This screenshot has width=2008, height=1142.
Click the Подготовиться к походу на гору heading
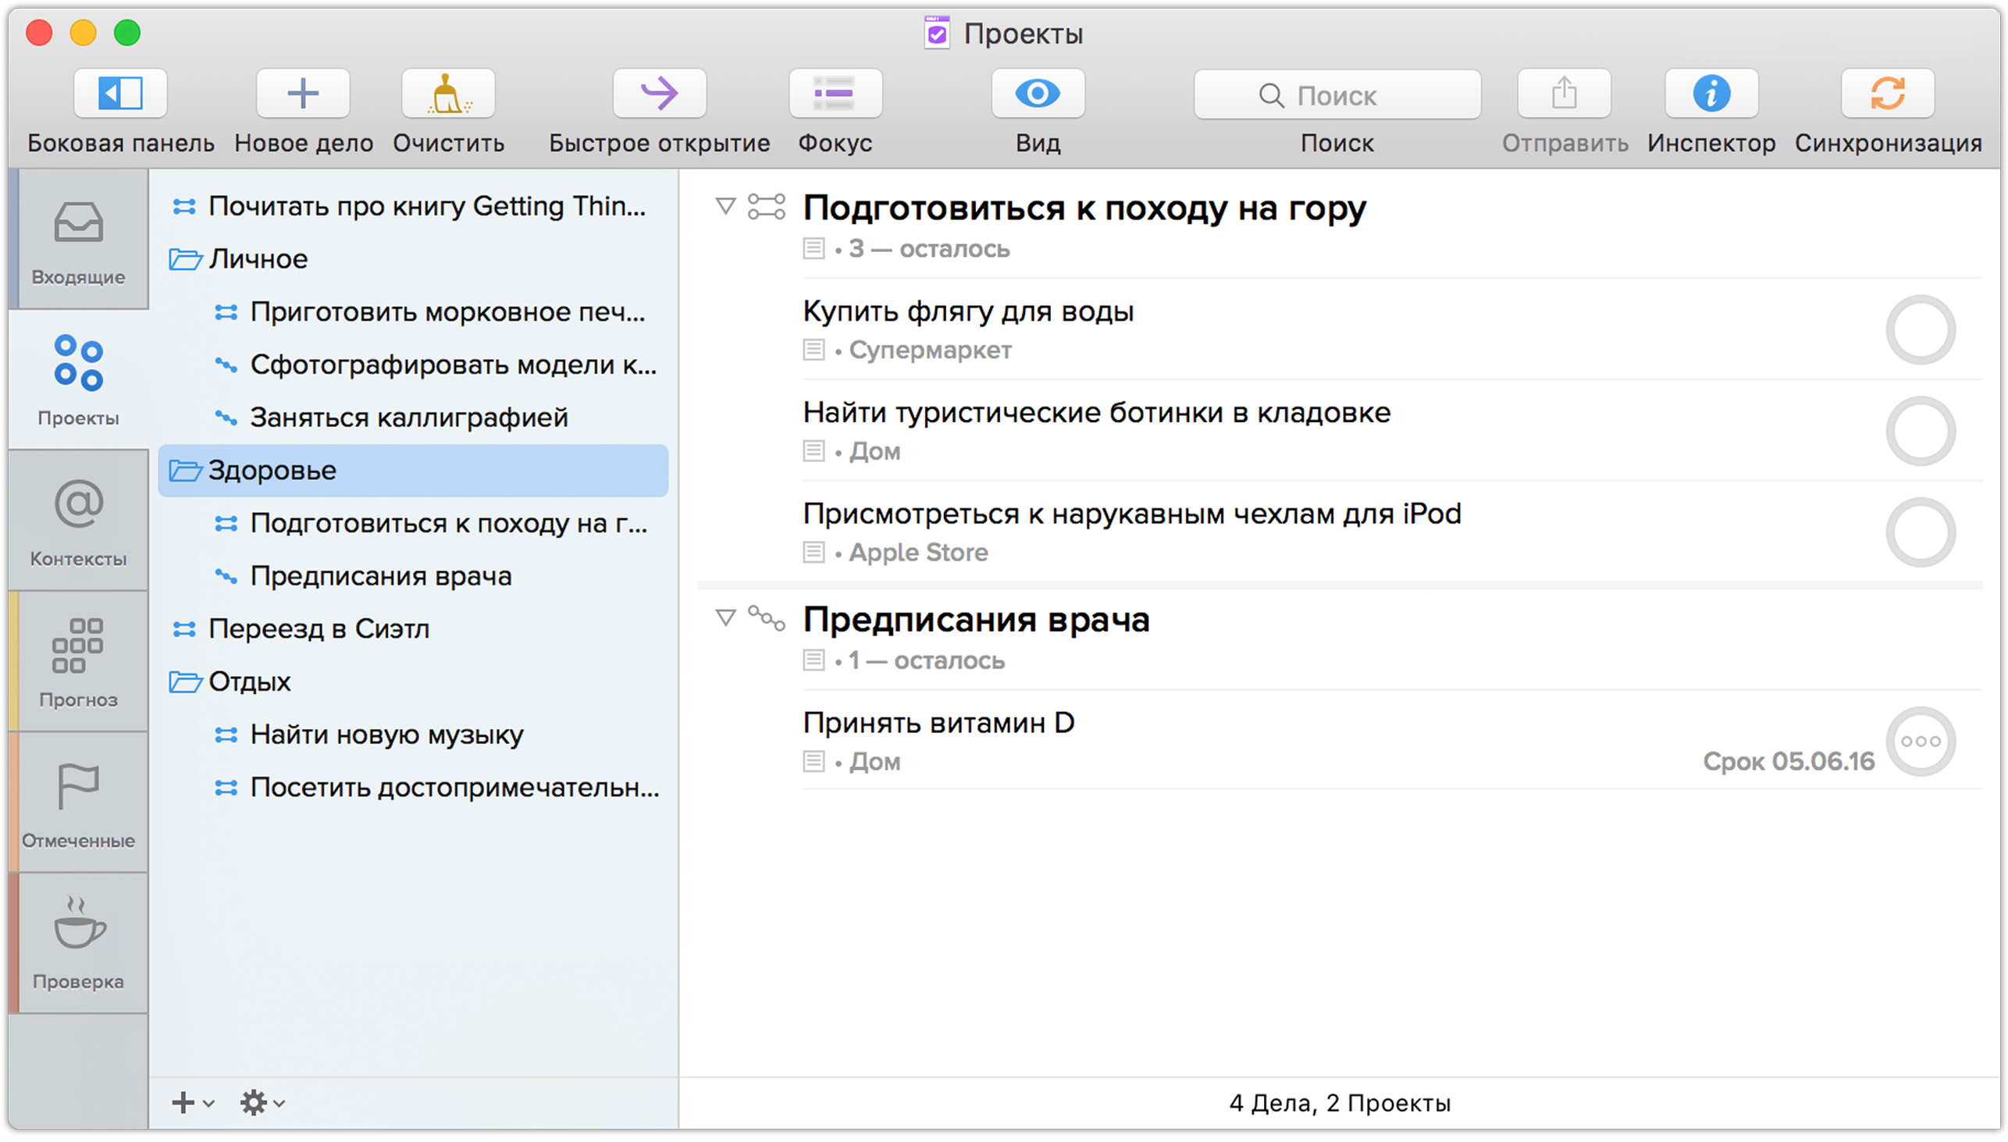click(x=1084, y=208)
